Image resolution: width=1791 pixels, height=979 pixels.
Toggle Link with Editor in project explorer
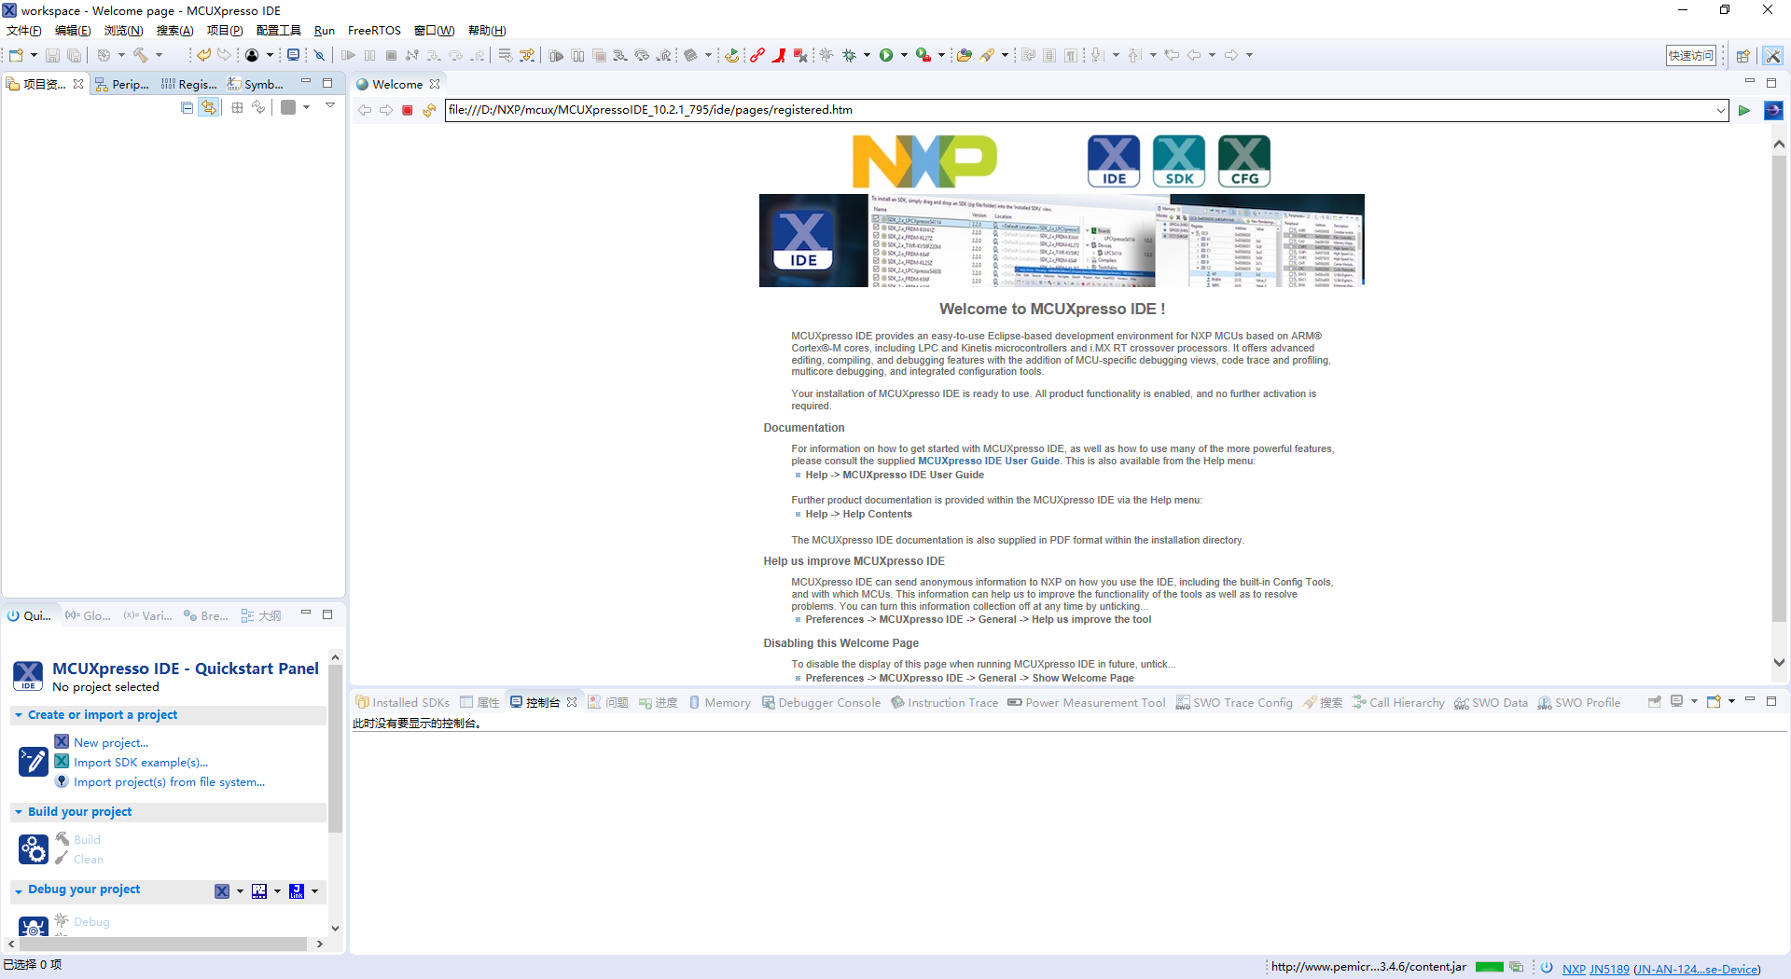209,107
